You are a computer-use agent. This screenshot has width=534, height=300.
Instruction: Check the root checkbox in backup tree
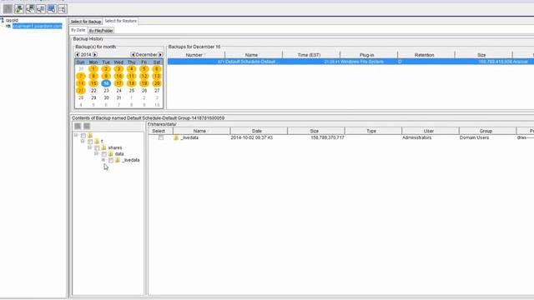pos(83,136)
